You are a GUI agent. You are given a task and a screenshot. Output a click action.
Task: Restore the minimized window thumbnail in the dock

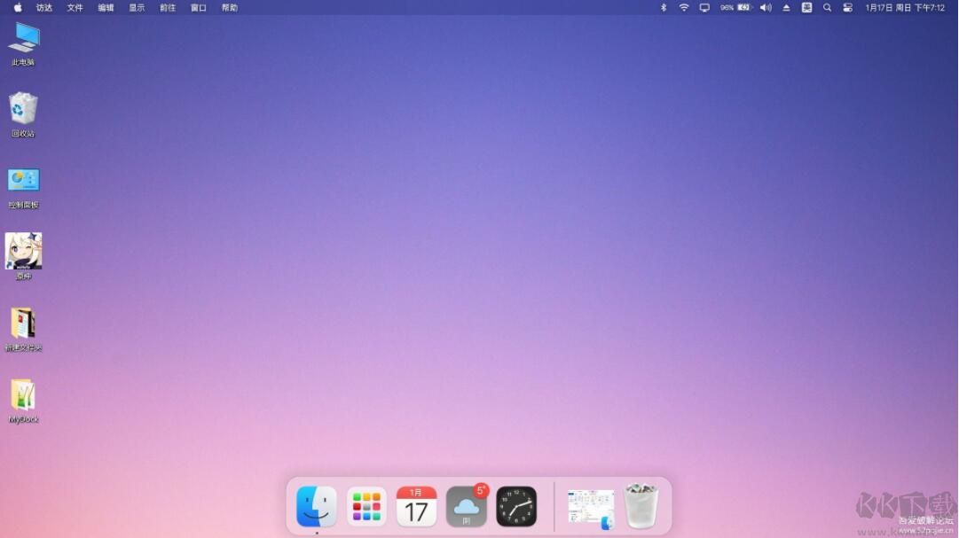pos(590,505)
